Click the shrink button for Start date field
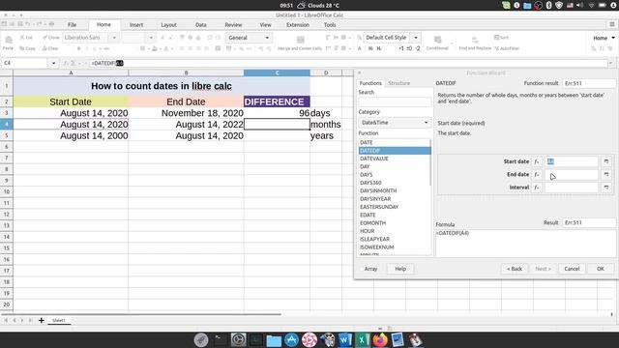This screenshot has height=348, width=619. pos(606,161)
